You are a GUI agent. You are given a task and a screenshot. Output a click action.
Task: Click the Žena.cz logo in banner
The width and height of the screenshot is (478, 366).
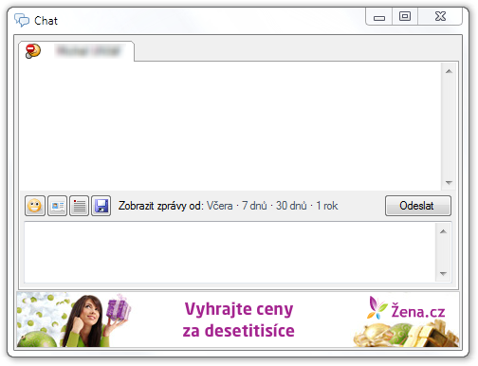pos(407,308)
